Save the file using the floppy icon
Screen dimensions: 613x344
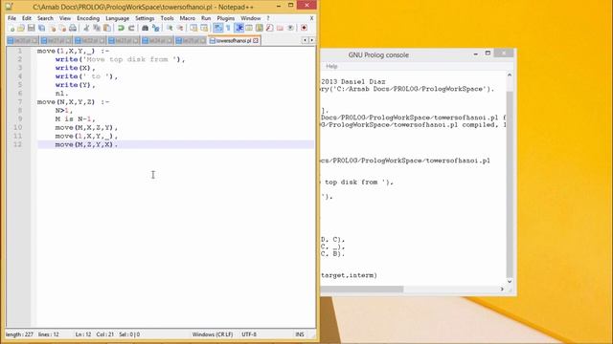click(x=31, y=28)
